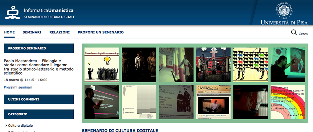Open the Paolo Mastandrea seminar title link
The image size is (313, 132).
pos(39,67)
